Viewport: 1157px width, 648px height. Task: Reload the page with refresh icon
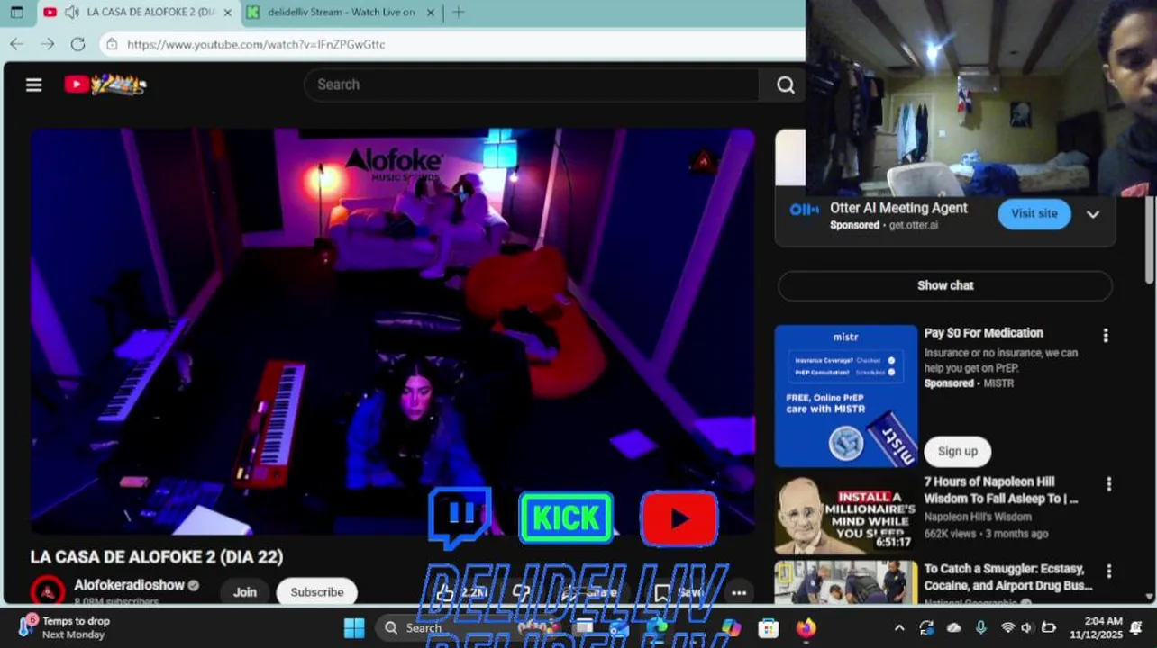click(77, 44)
